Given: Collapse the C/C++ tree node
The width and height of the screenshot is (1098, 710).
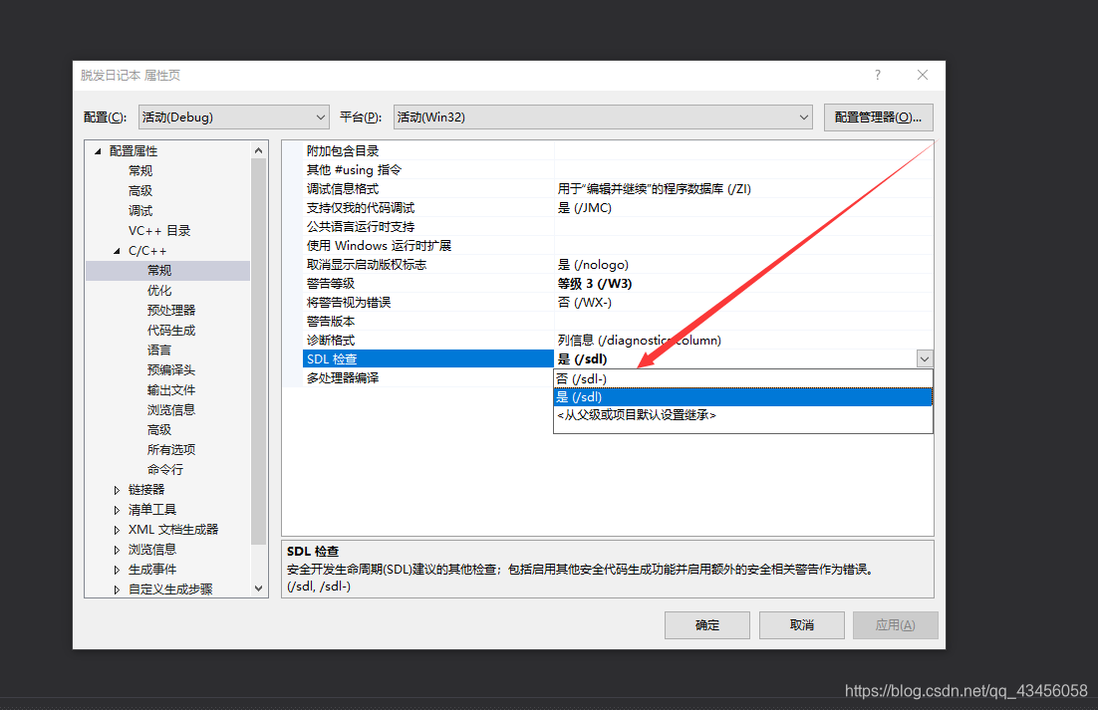Looking at the screenshot, I should [117, 250].
